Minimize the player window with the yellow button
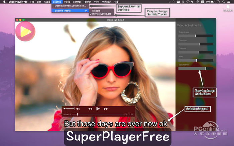This screenshot has height=146, width=234. pyautogui.click(x=20, y=20)
